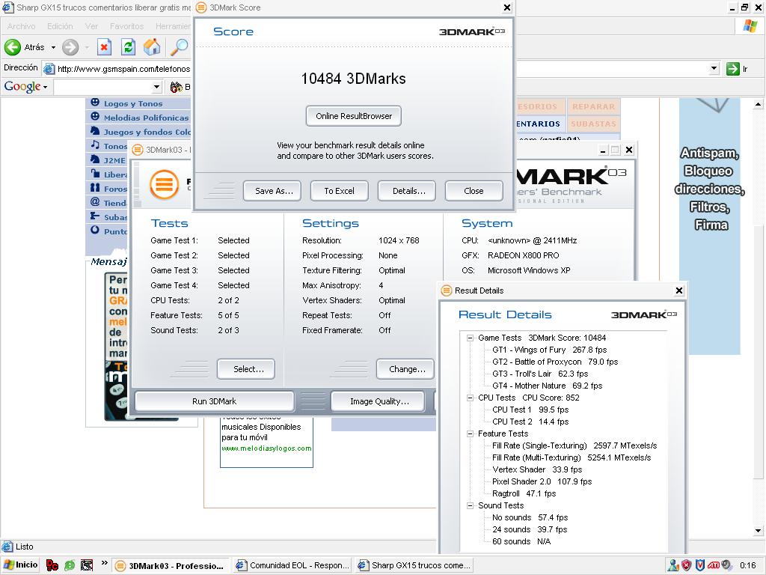Click the Google toolbar binoculars icon
The image size is (766, 575).
pos(177,87)
